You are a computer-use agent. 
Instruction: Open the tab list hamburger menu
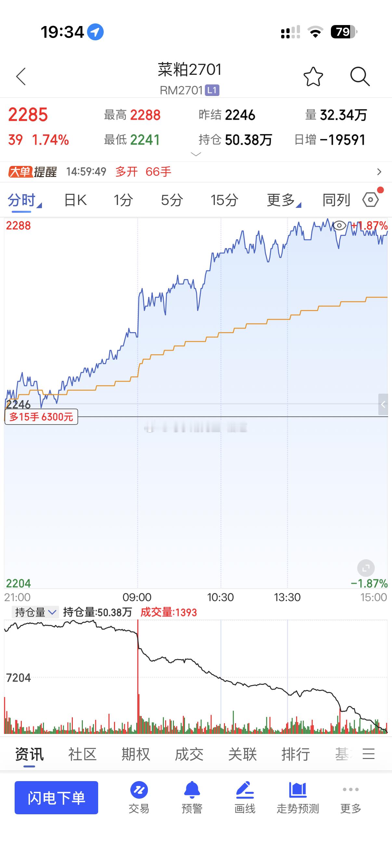[x=369, y=754]
